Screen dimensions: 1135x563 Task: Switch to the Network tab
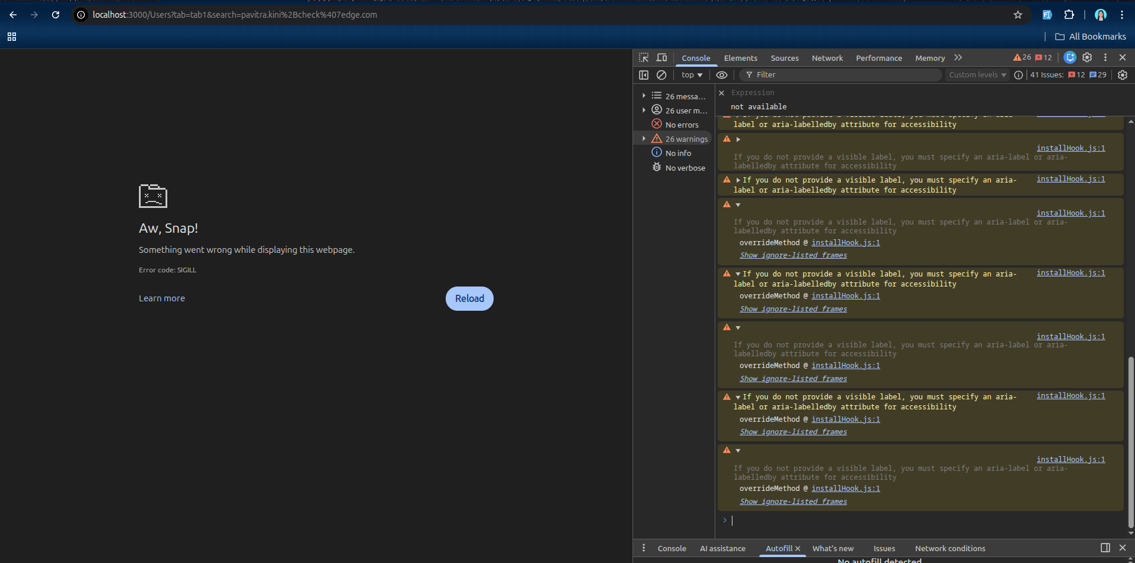click(827, 58)
